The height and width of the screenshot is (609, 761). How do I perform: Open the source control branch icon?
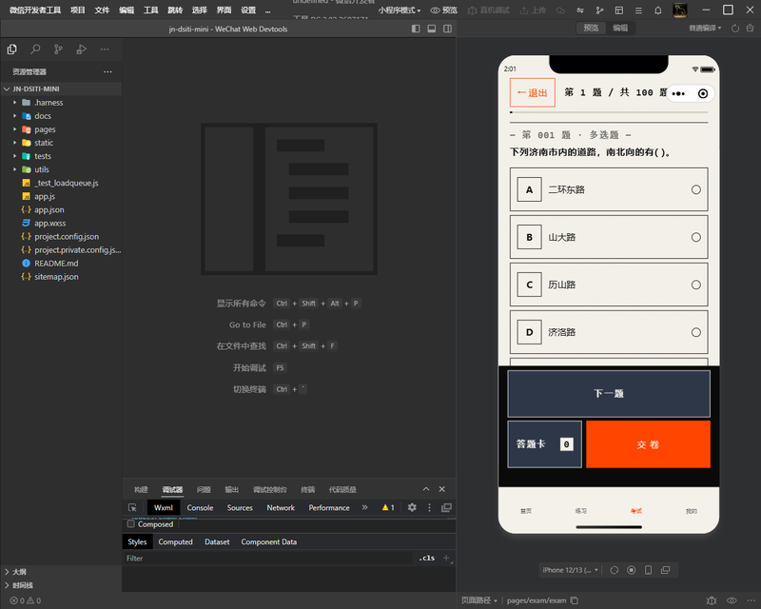click(58, 49)
